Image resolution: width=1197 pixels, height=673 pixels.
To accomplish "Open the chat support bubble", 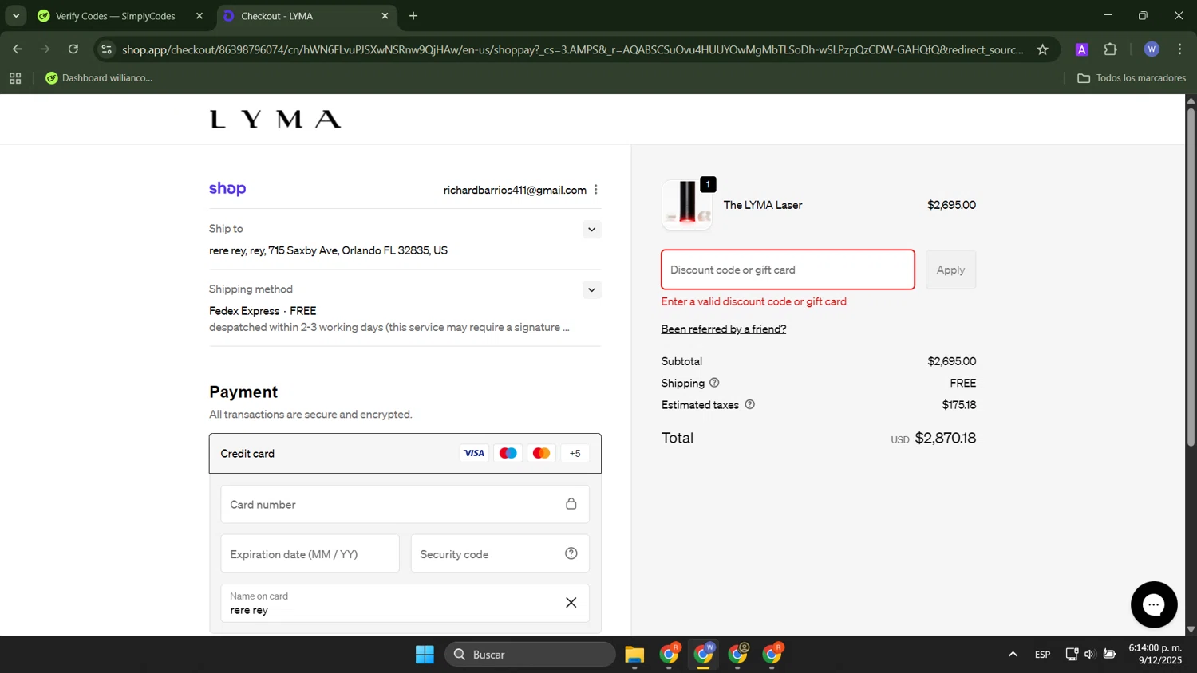I will 1154,604.
